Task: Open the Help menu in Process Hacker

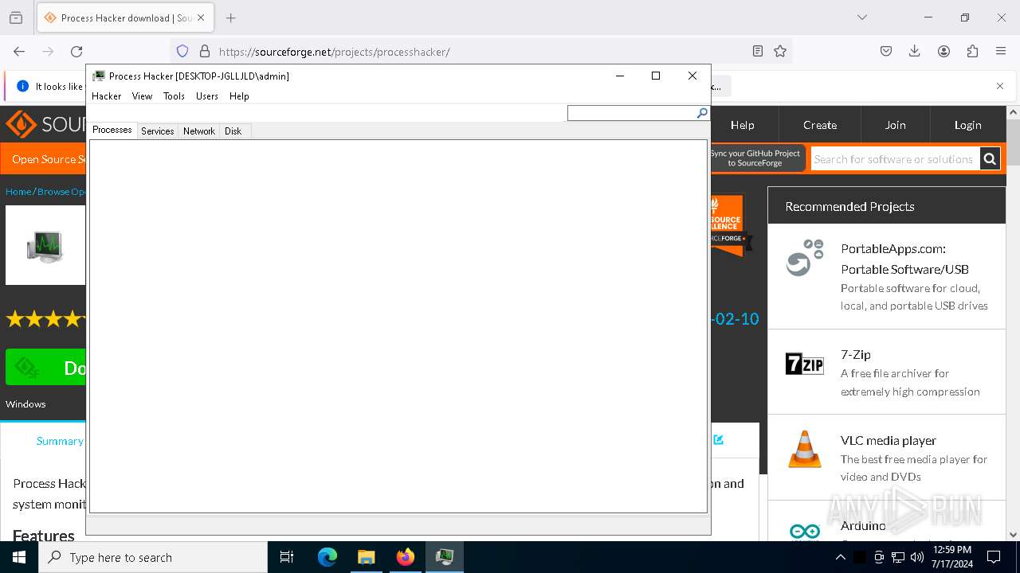Action: coord(239,96)
